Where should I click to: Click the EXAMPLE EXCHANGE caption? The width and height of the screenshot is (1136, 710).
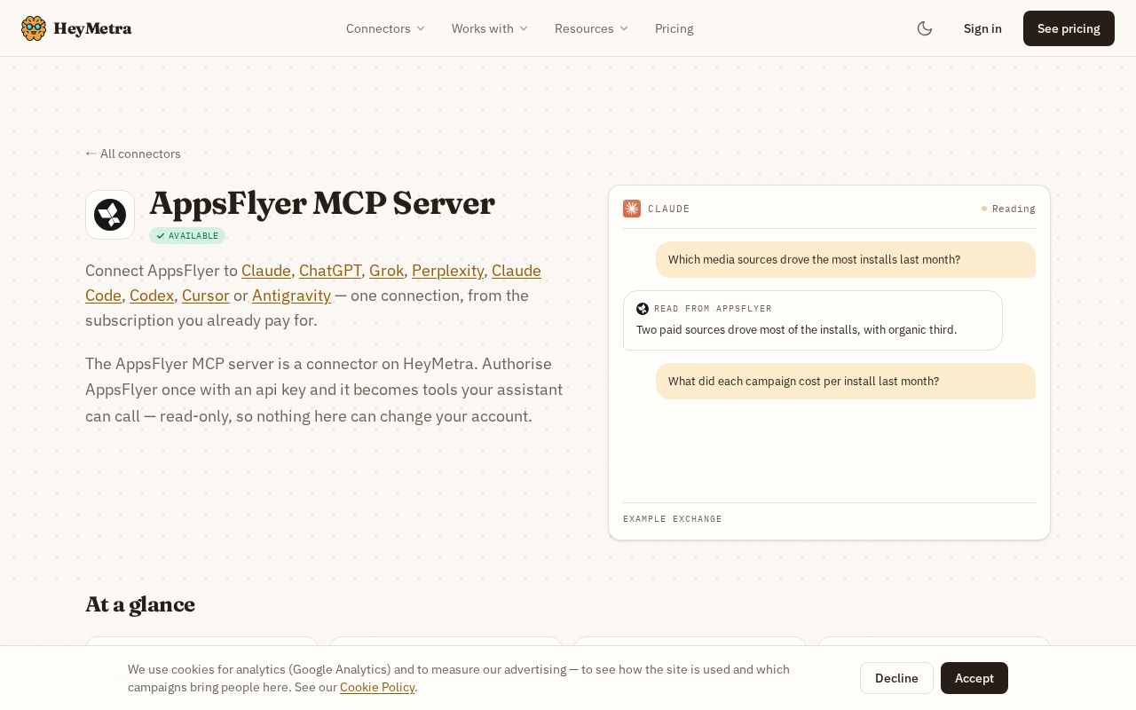click(673, 519)
